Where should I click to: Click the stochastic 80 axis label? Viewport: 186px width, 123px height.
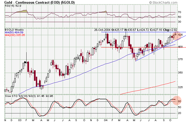pos(179,101)
